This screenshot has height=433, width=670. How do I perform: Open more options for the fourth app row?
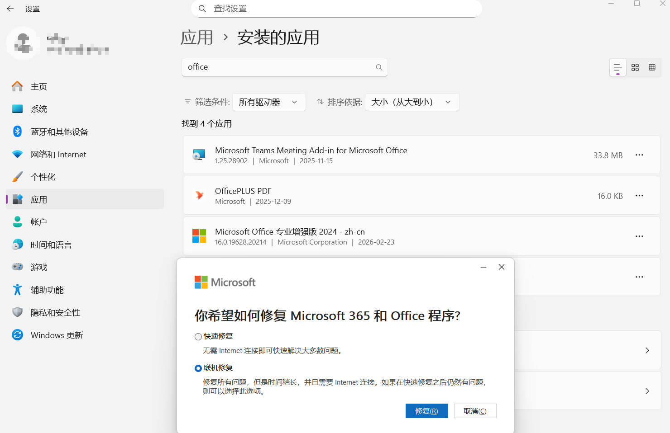[639, 277]
